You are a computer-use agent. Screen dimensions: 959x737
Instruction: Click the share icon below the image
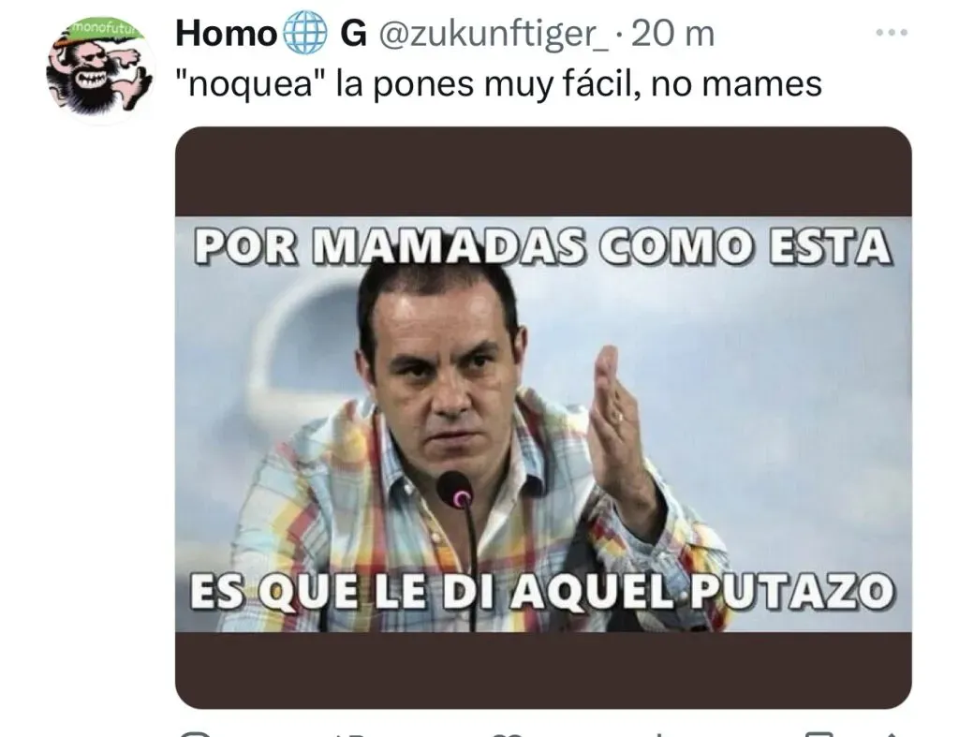coord(892,733)
